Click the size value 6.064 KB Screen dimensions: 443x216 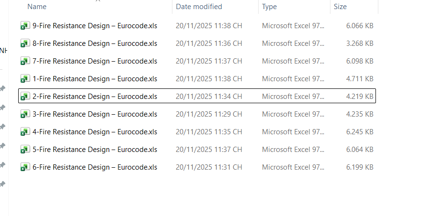tap(360, 150)
